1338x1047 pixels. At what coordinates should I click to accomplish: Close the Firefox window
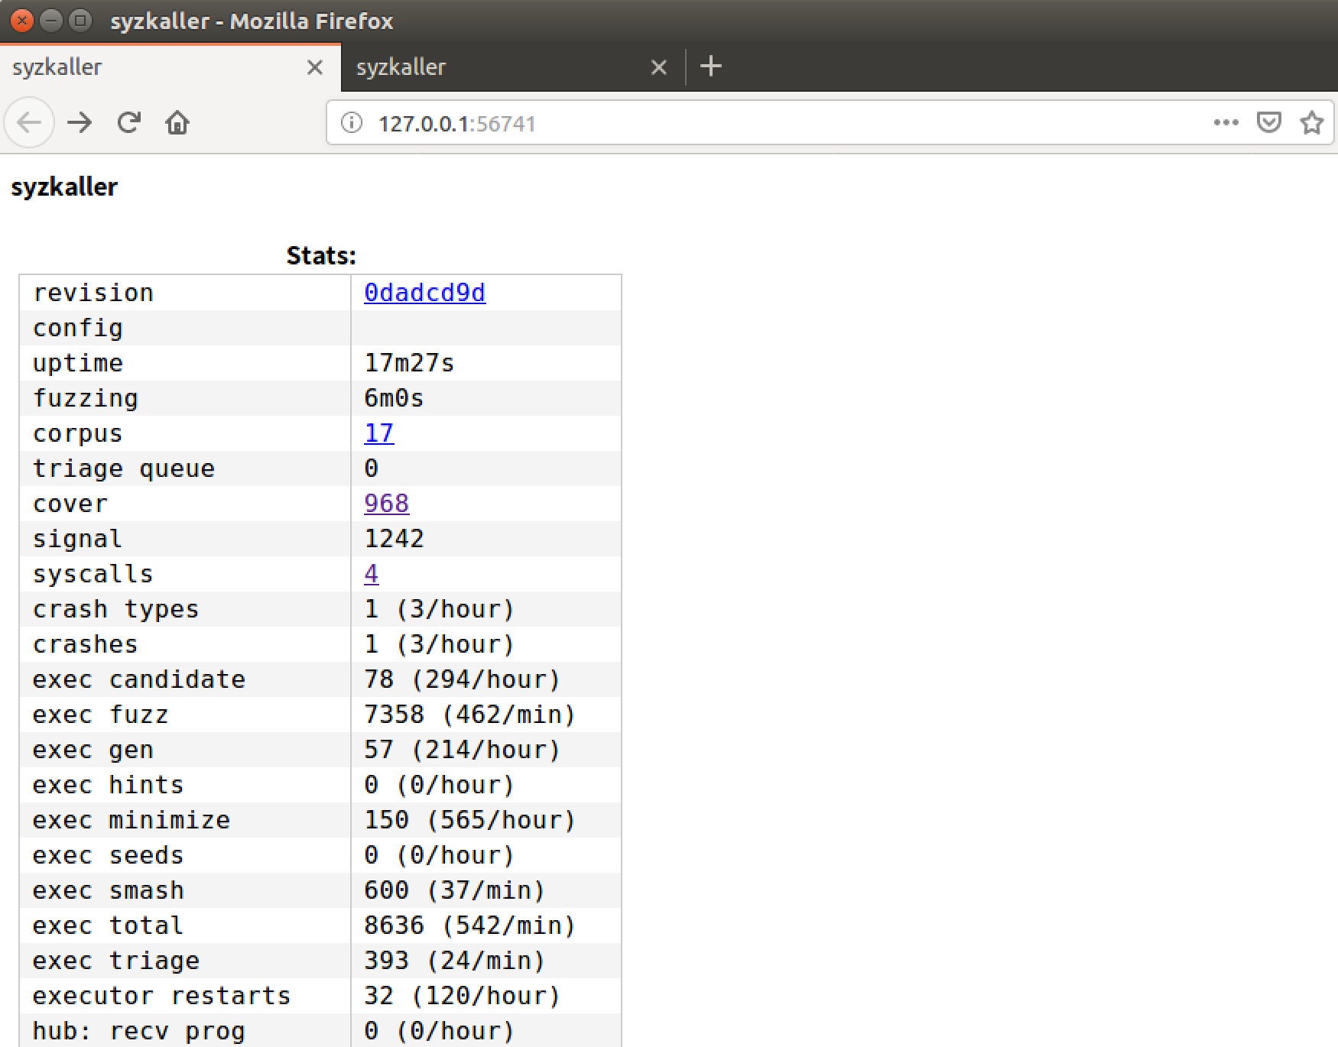(x=22, y=21)
